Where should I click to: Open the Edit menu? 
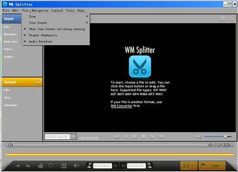pos(15,10)
